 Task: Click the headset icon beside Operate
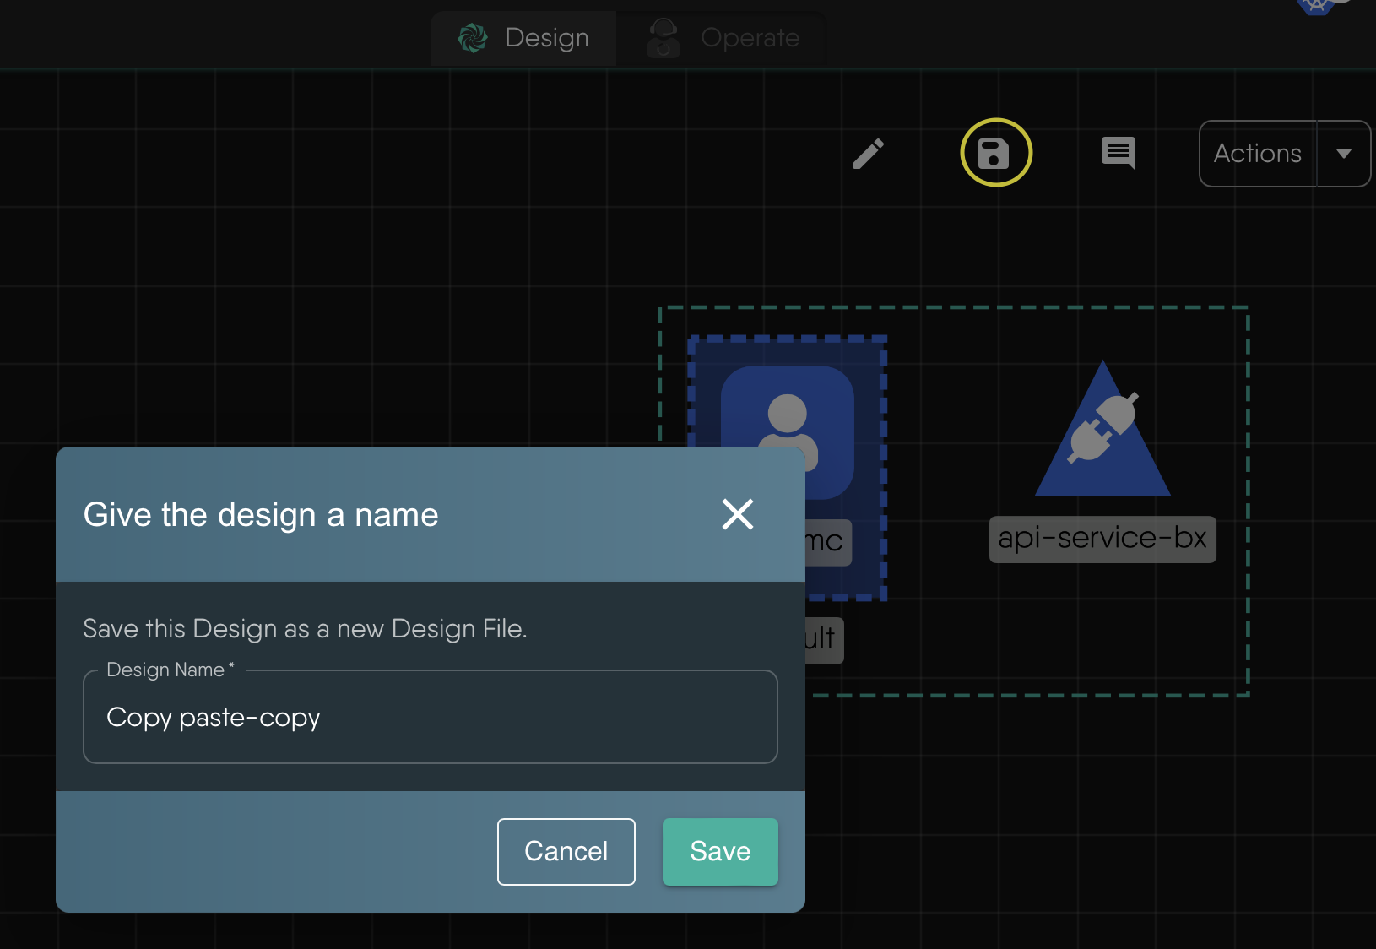click(x=664, y=38)
